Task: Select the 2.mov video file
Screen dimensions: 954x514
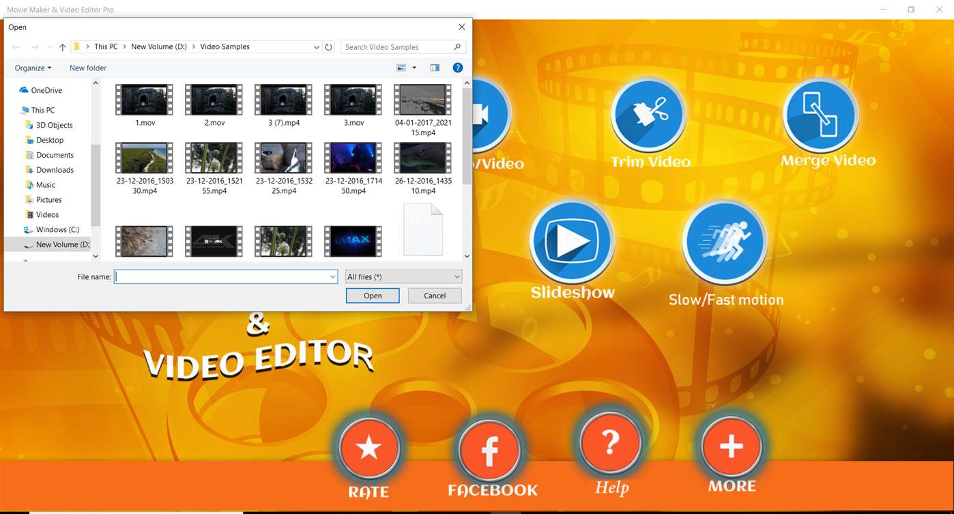Action: coord(214,106)
